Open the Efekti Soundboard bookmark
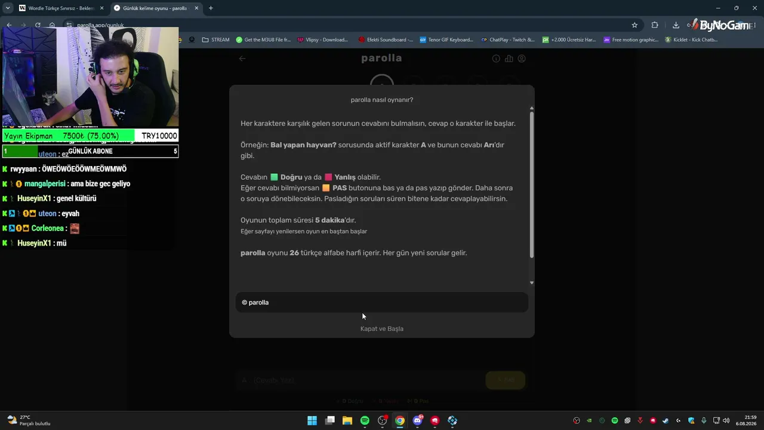The width and height of the screenshot is (764, 430). (x=386, y=40)
